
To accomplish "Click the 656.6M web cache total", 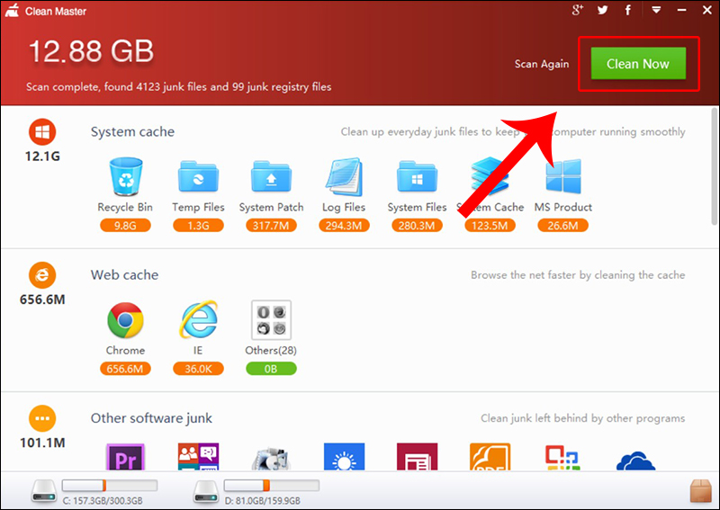I will coord(42,300).
